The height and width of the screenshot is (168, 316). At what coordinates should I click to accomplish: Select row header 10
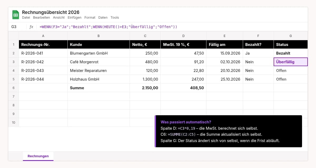click(13, 123)
